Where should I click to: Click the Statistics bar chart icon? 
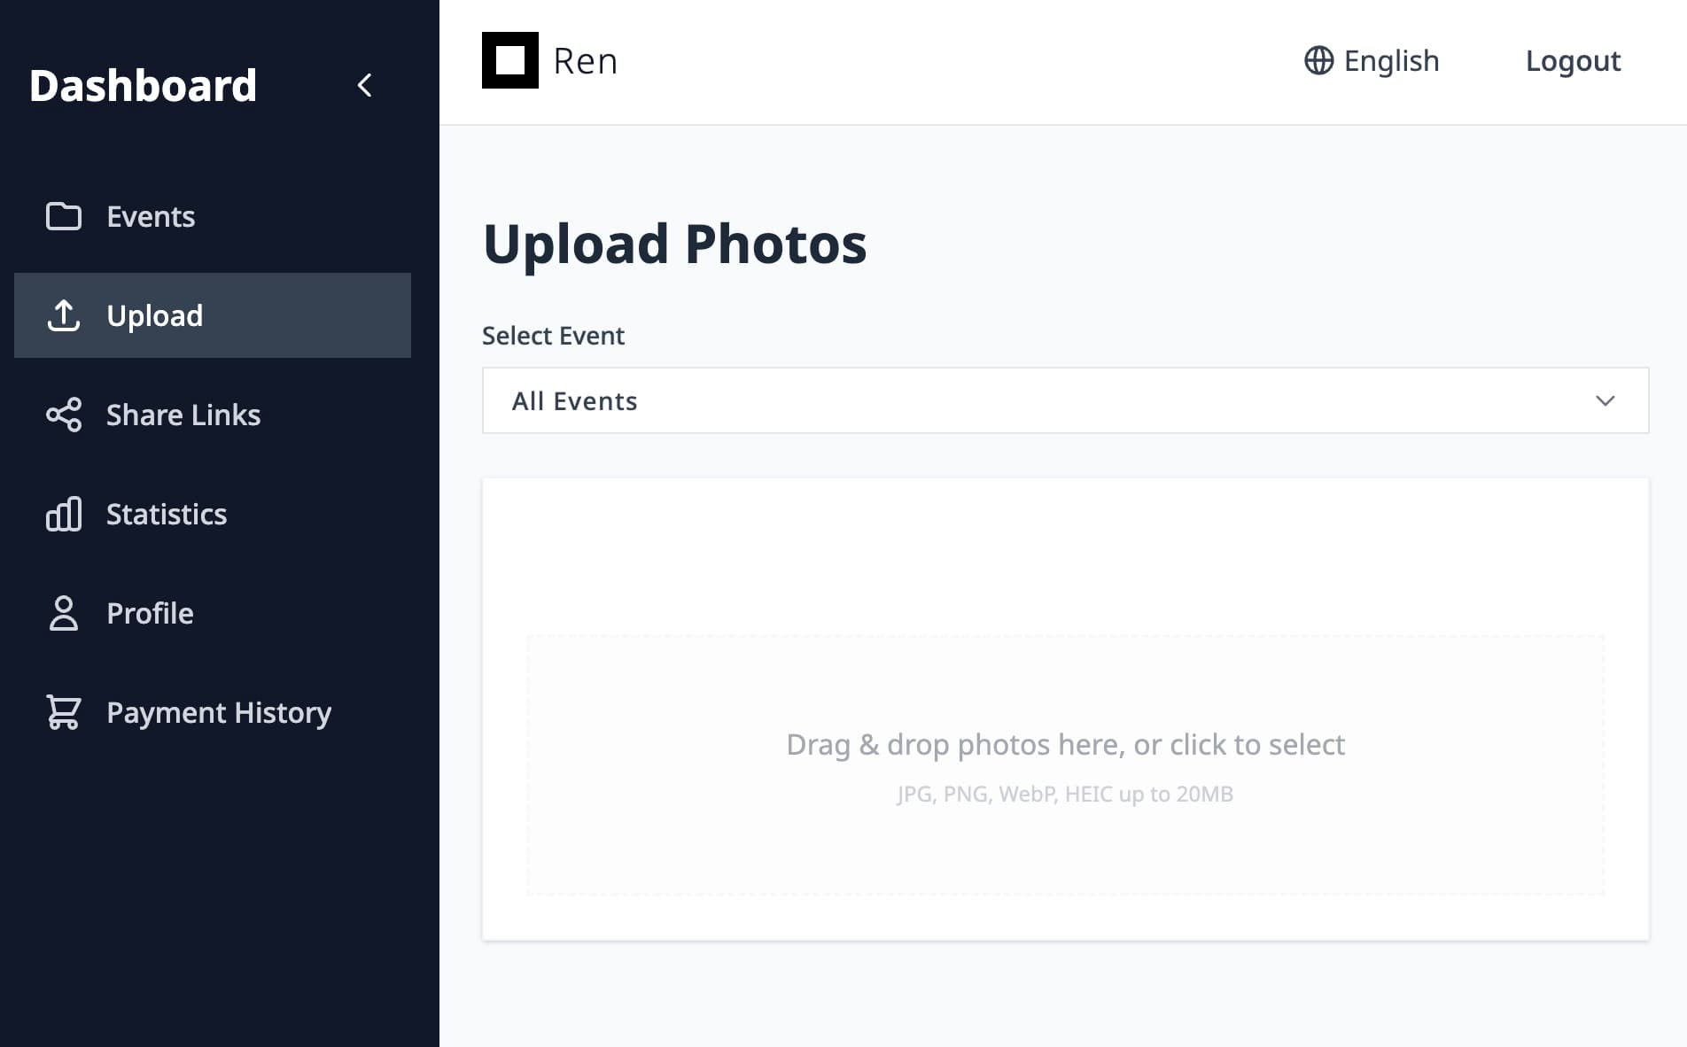tap(64, 514)
